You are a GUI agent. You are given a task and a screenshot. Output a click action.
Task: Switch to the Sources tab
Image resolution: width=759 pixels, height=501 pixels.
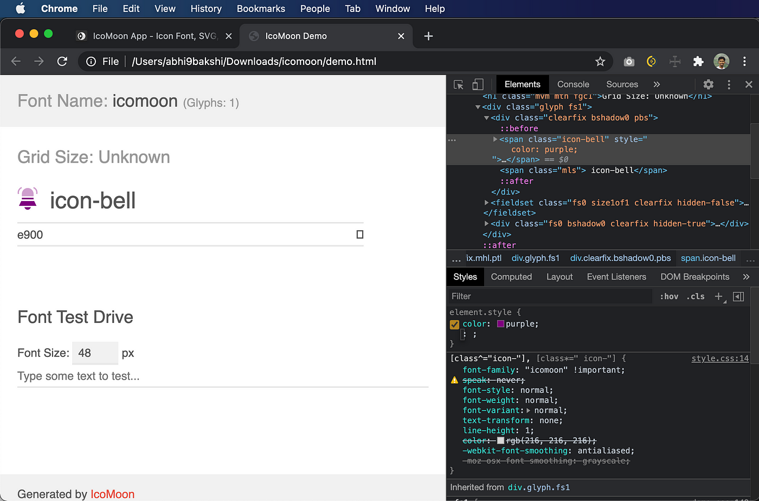(x=622, y=84)
